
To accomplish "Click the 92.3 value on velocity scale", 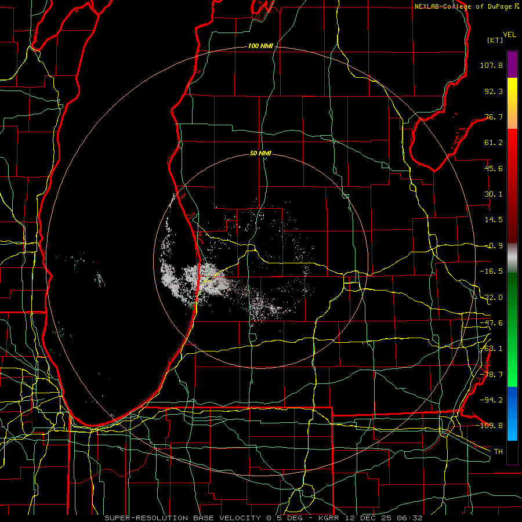I will [x=494, y=91].
